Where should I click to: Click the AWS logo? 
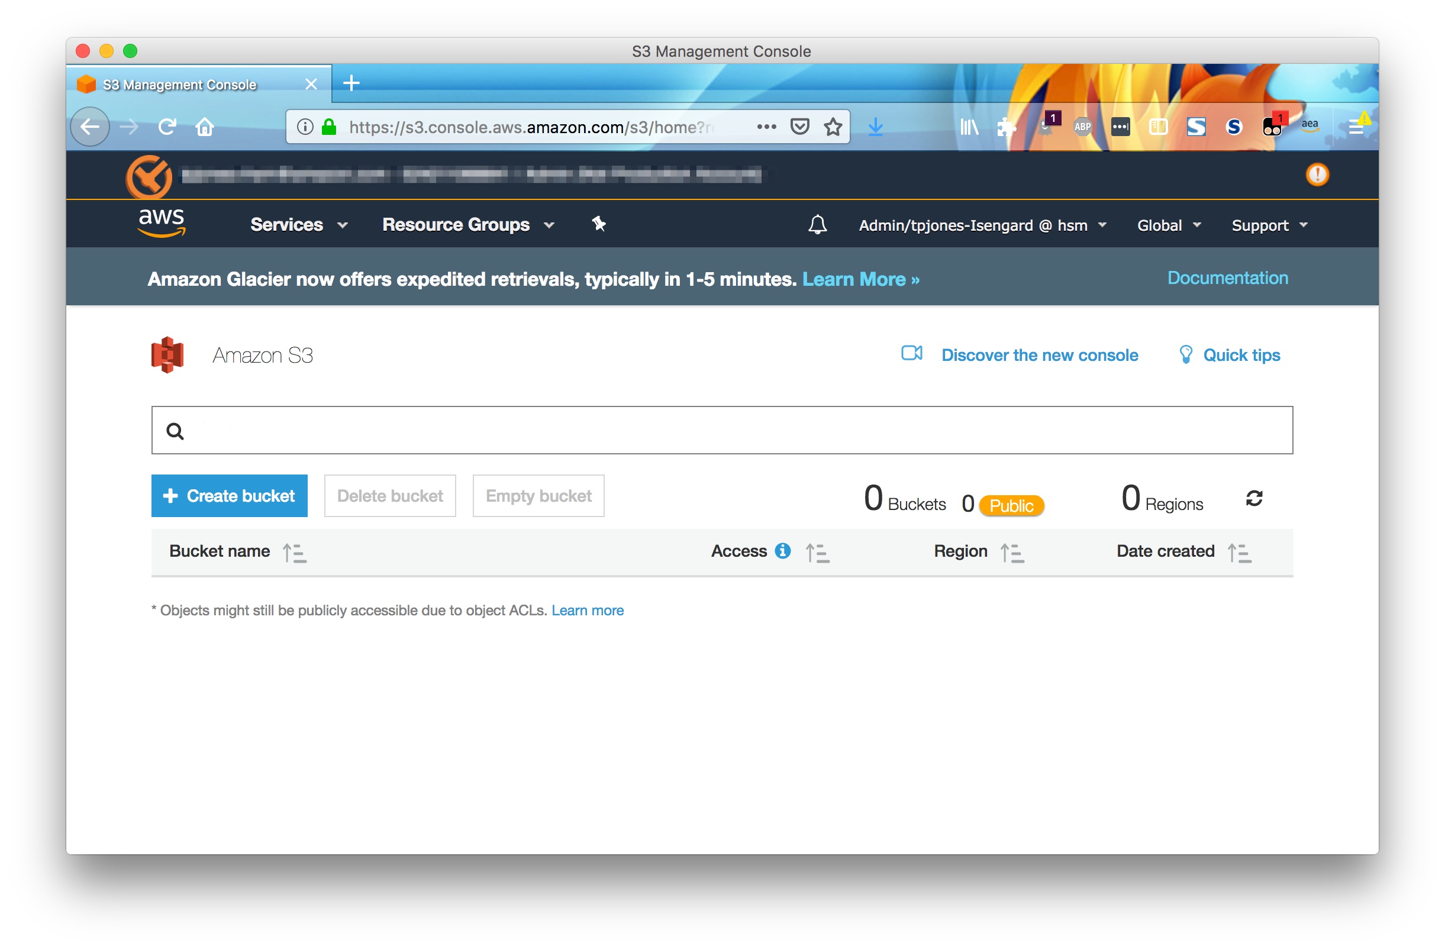[162, 223]
